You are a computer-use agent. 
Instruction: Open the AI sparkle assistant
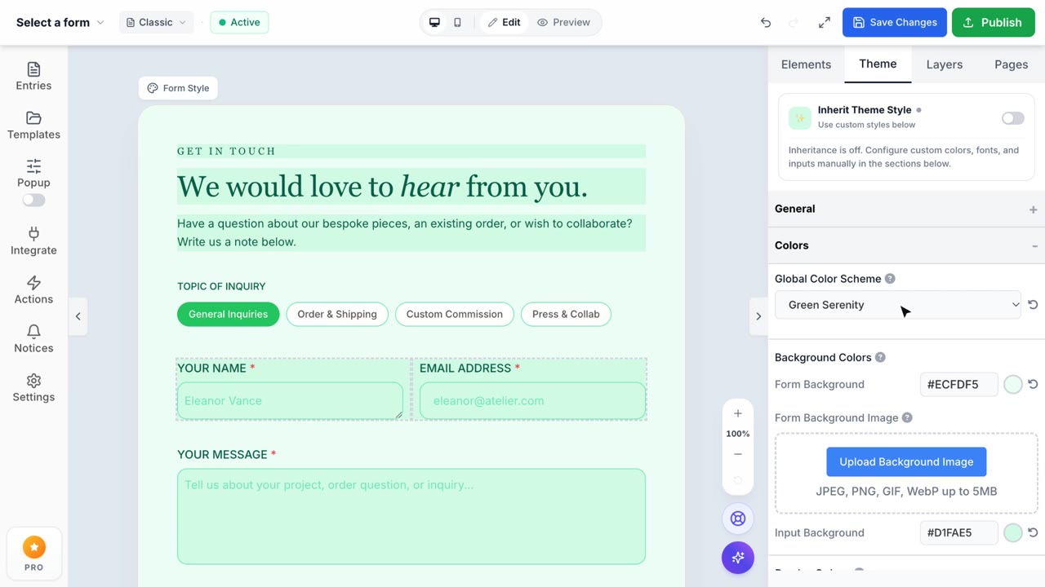click(738, 558)
